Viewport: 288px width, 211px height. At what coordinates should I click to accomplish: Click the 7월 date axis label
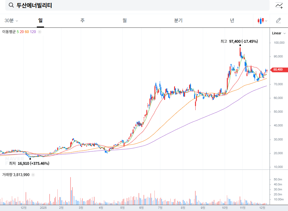[x=160, y=208]
